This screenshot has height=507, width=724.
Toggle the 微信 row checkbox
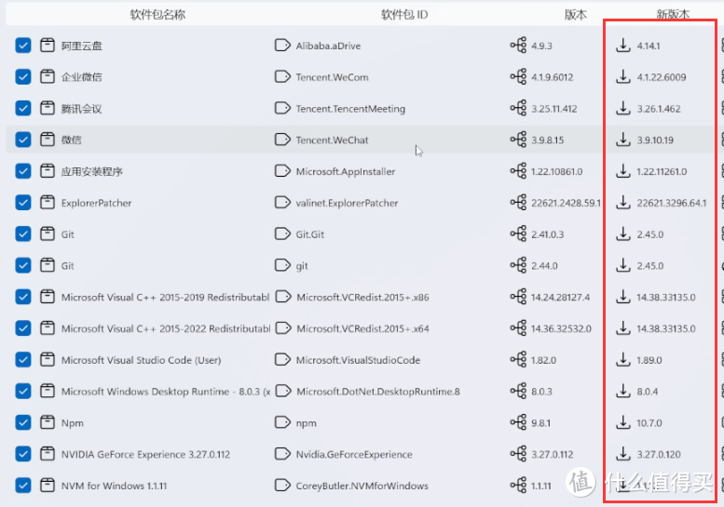(x=23, y=140)
